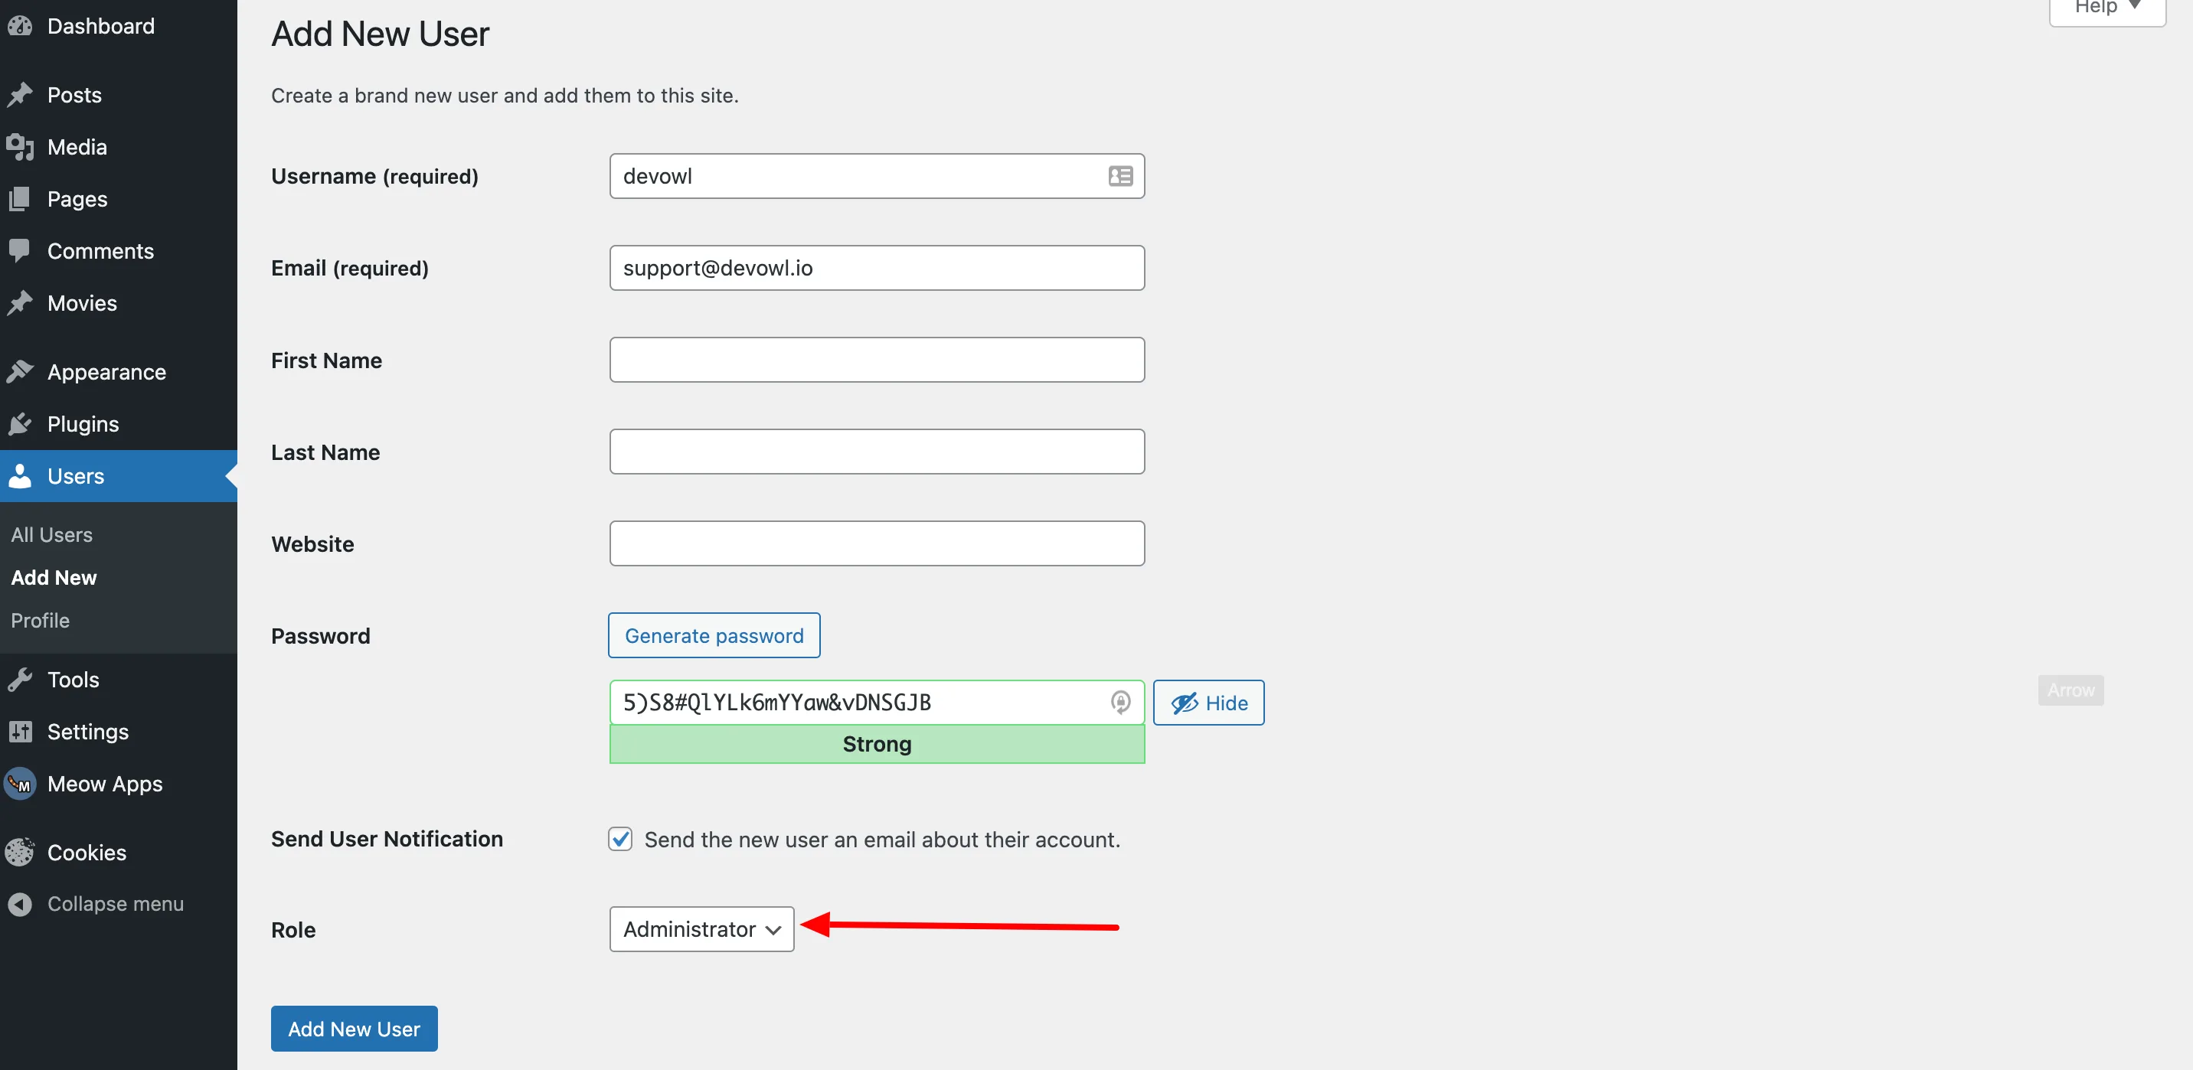Click the Generate password button
The width and height of the screenshot is (2193, 1070).
click(x=714, y=636)
